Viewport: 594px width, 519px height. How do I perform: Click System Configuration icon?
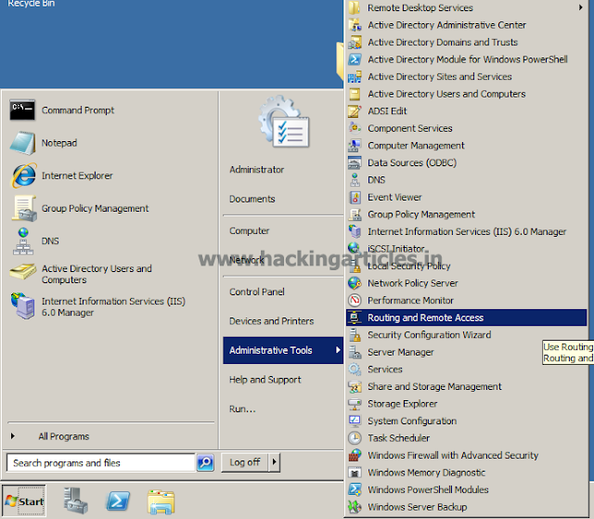355,421
